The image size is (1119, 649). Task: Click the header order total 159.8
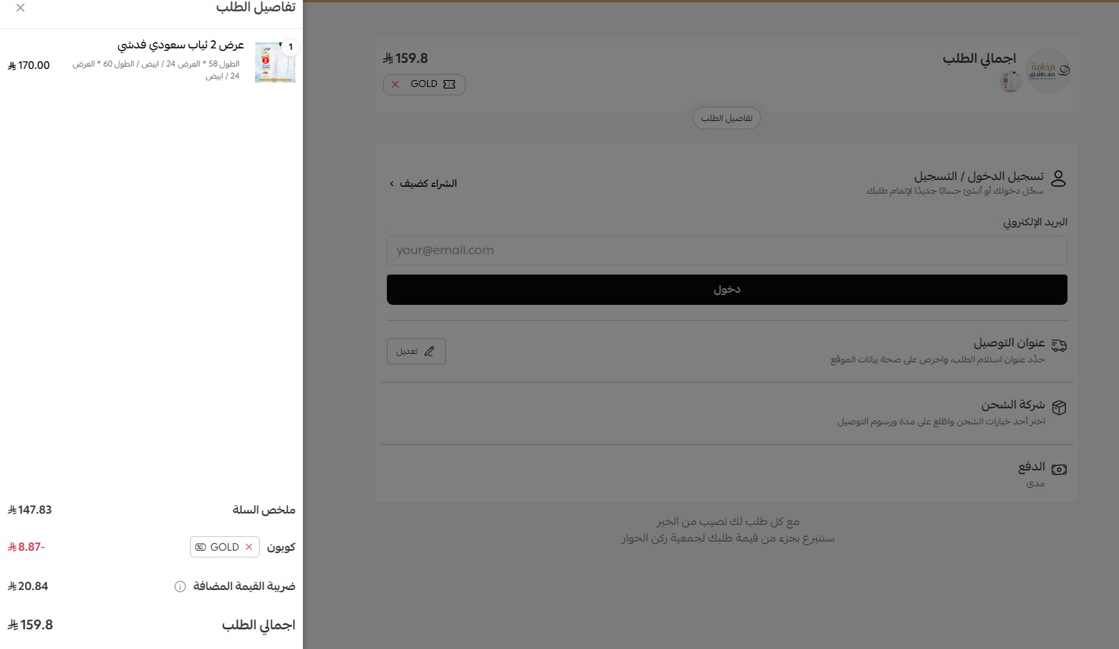pos(406,58)
